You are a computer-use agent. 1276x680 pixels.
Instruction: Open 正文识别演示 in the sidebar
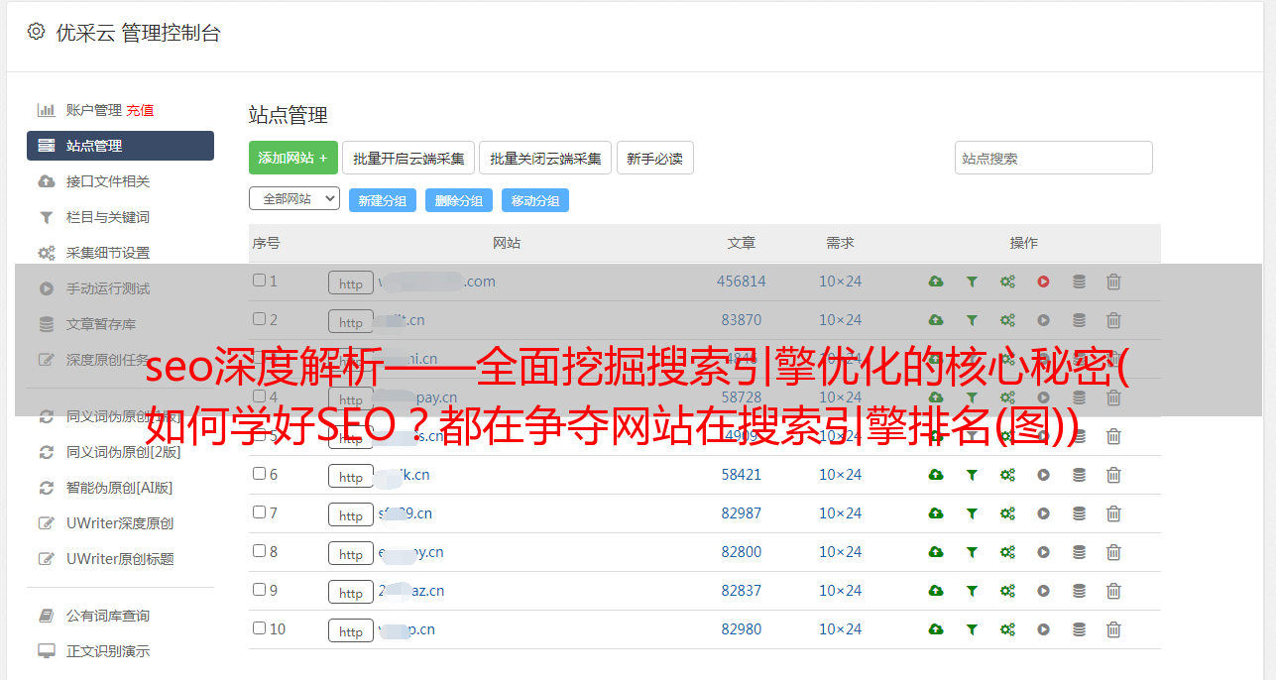pos(108,651)
